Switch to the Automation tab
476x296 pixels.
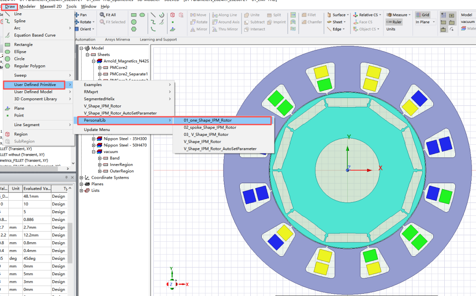(85, 40)
